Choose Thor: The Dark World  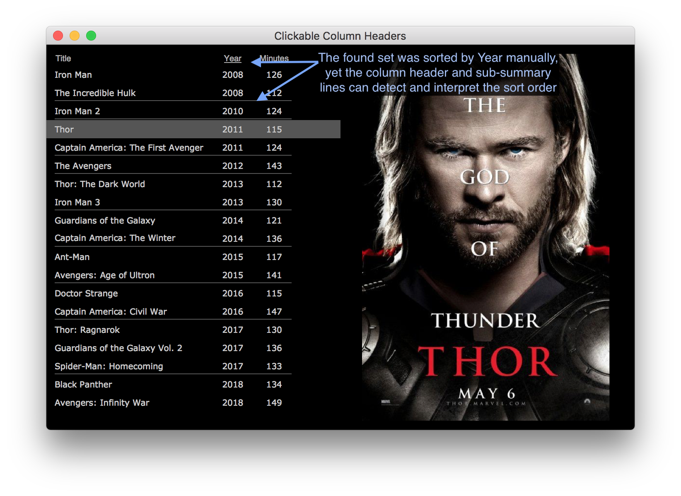click(x=100, y=184)
